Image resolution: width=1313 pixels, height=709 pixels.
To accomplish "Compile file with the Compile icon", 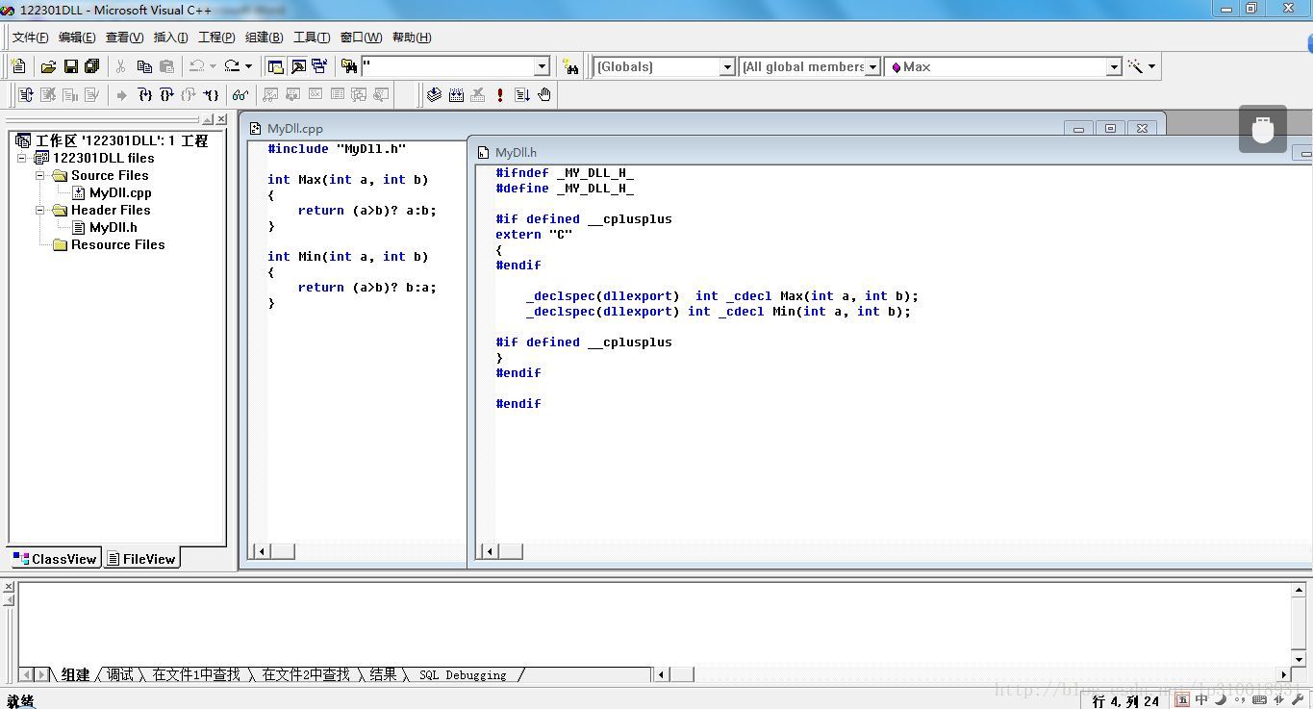I will 434,94.
